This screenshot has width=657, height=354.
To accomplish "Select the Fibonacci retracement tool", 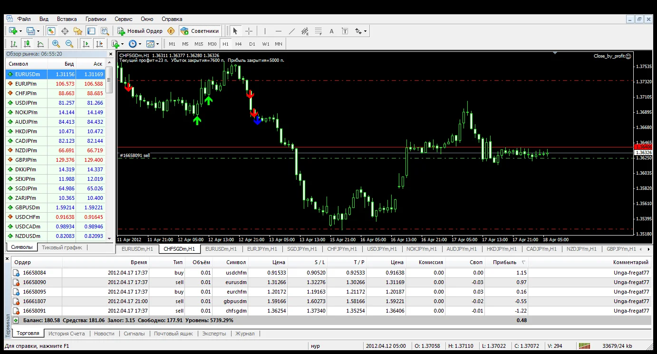I will pos(318,31).
